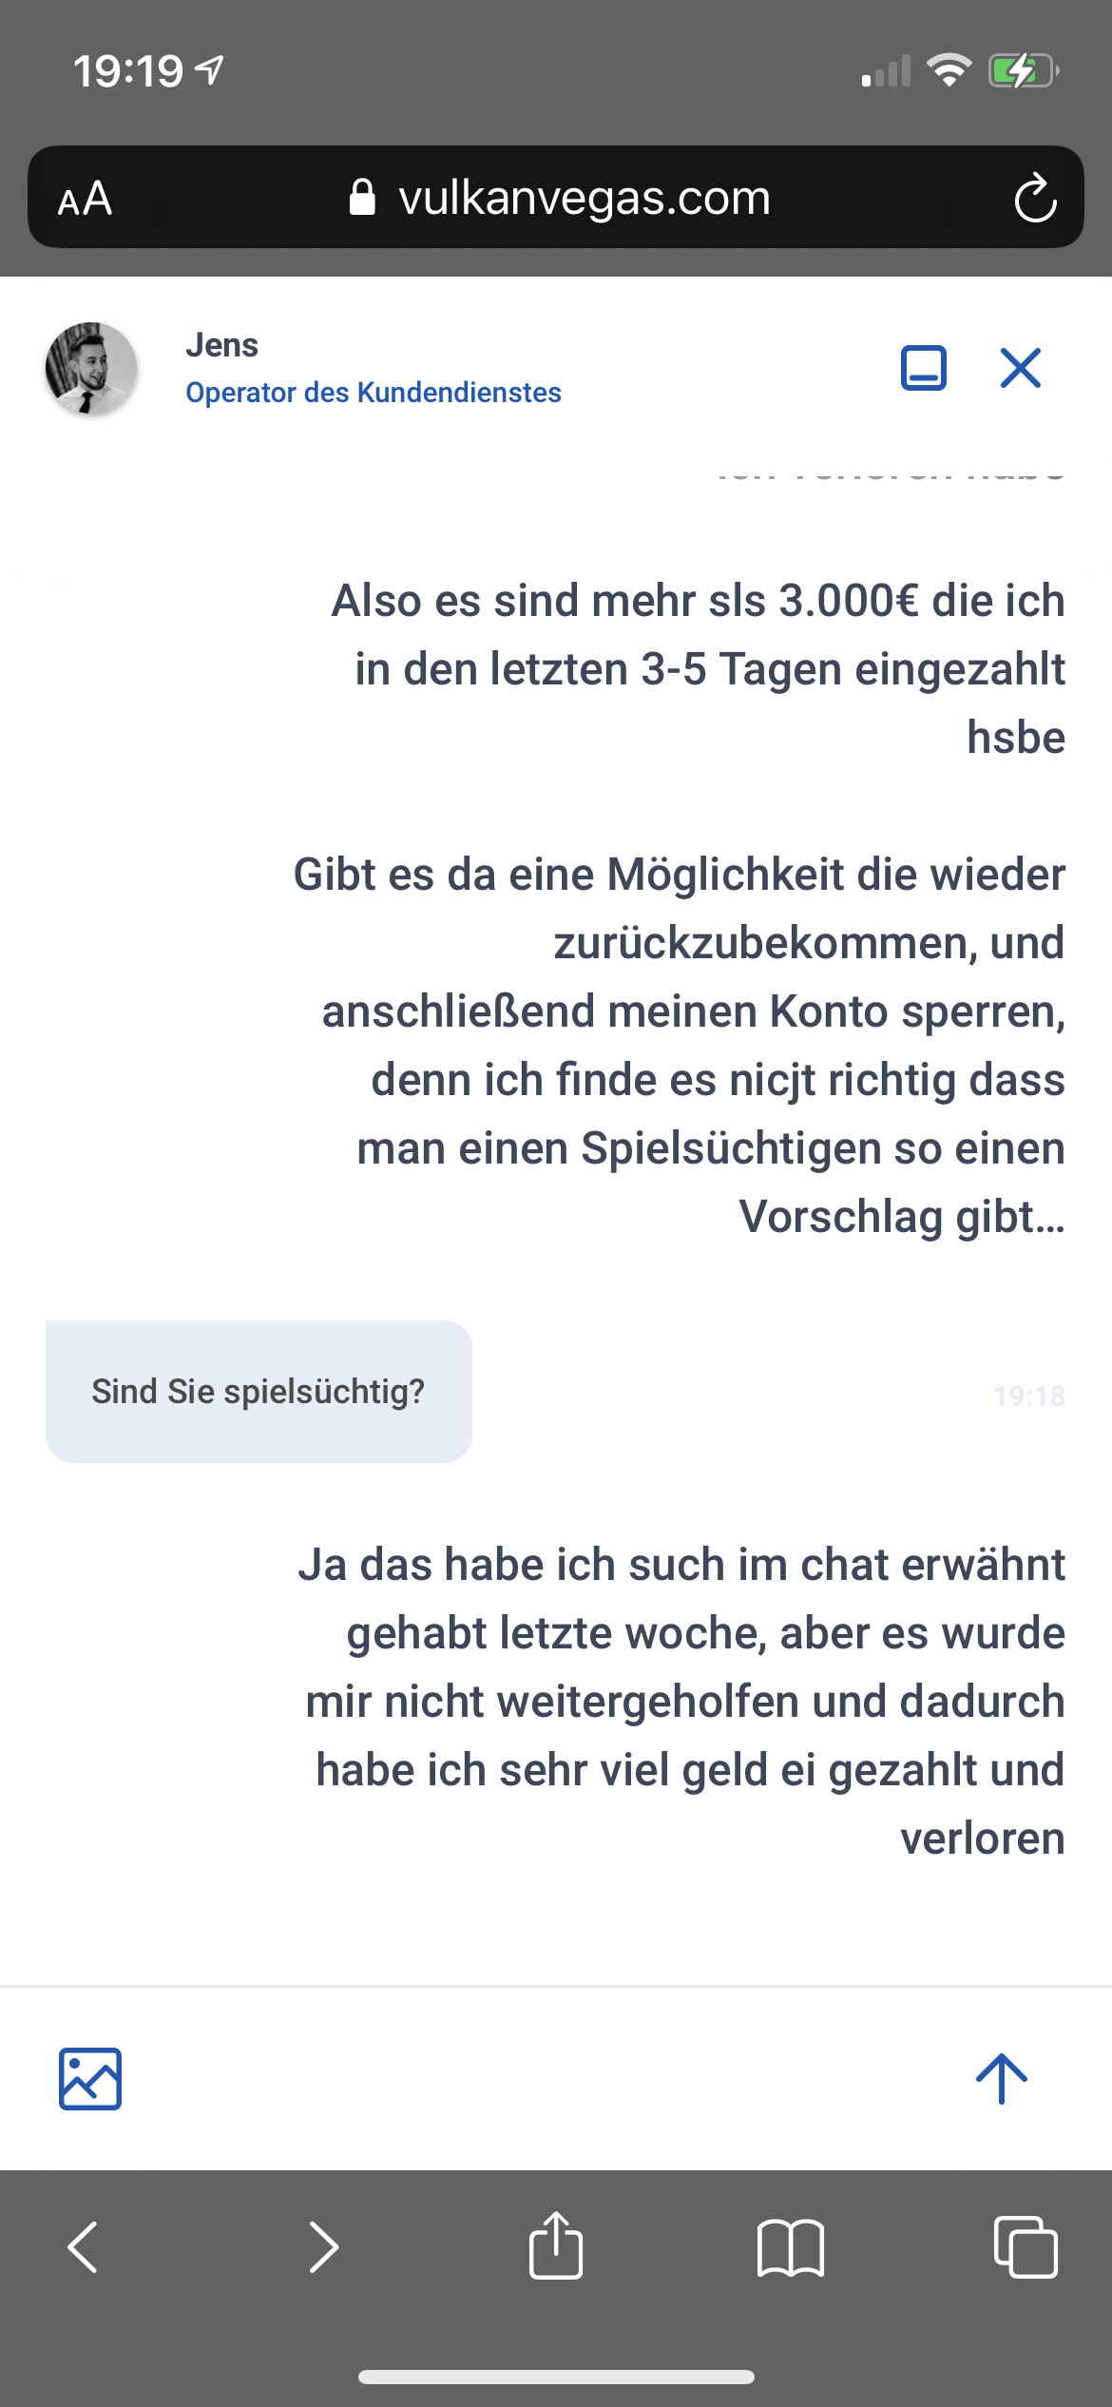This screenshot has width=1112, height=2407.
Task: Minimize the support chat window
Action: pyautogui.click(x=923, y=368)
